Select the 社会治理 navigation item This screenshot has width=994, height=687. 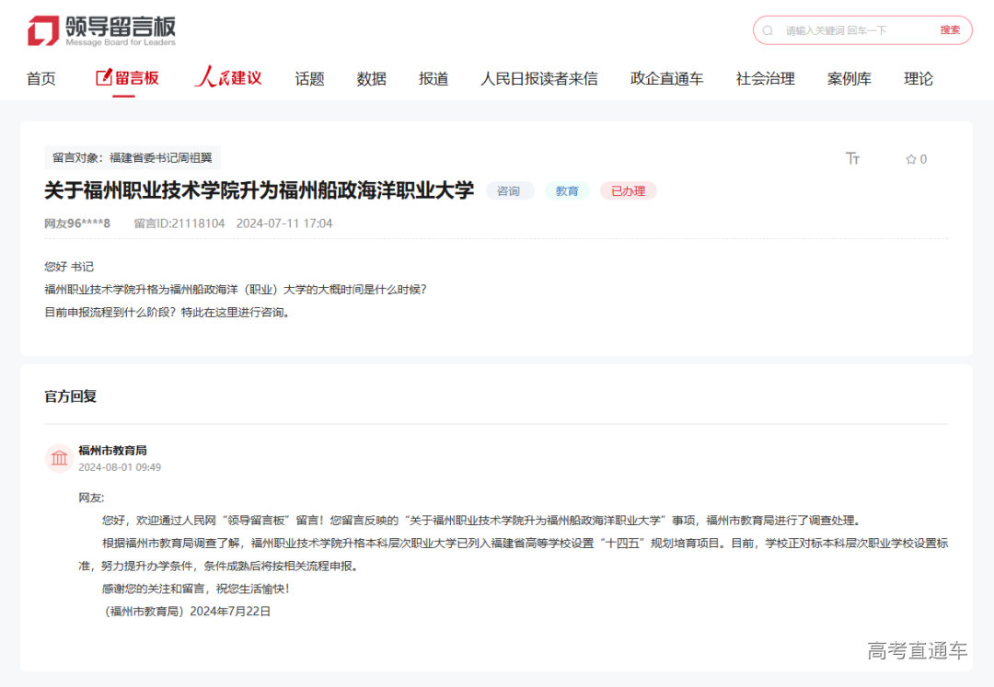click(x=765, y=79)
